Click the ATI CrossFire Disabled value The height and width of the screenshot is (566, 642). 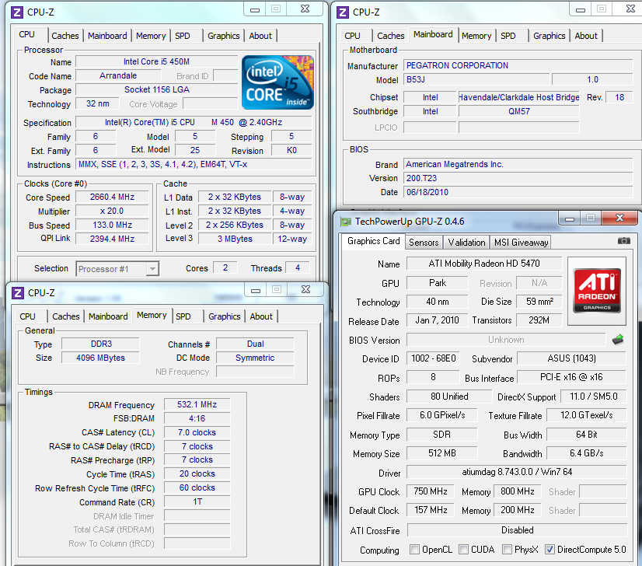[517, 530]
